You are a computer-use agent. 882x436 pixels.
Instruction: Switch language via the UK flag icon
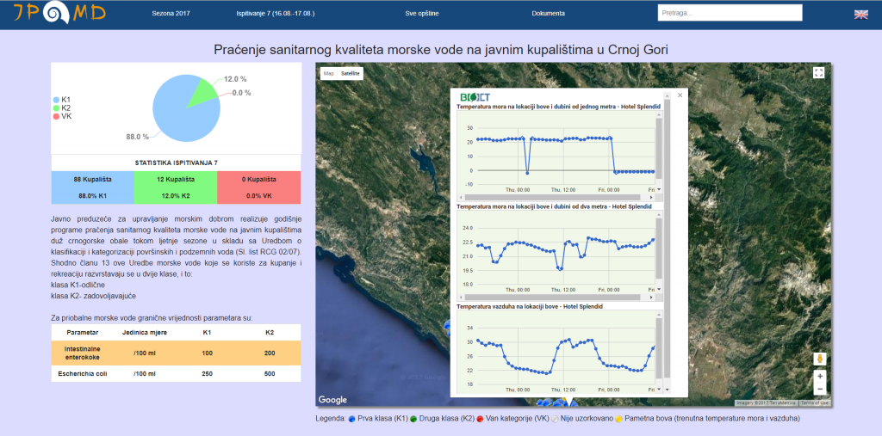860,14
